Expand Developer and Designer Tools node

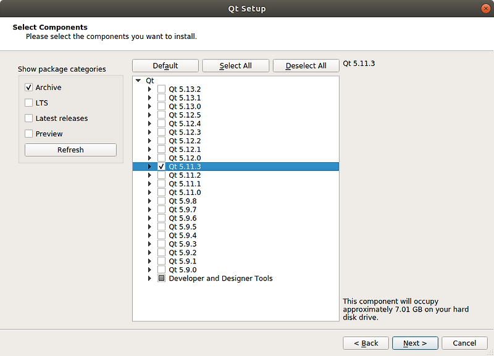click(x=149, y=278)
